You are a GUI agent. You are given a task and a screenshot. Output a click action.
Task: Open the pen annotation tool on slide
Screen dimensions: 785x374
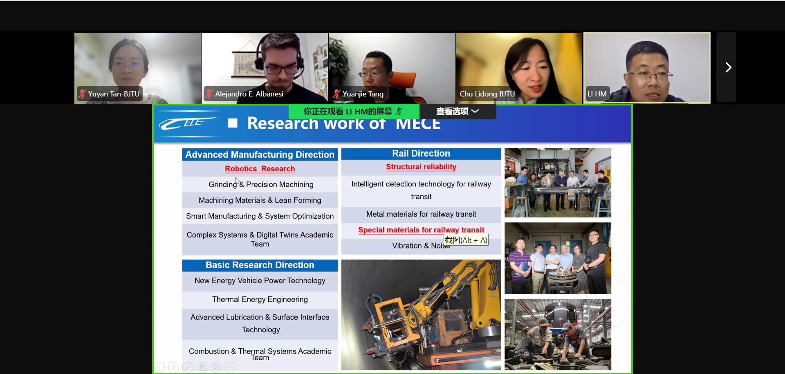[x=188, y=367]
